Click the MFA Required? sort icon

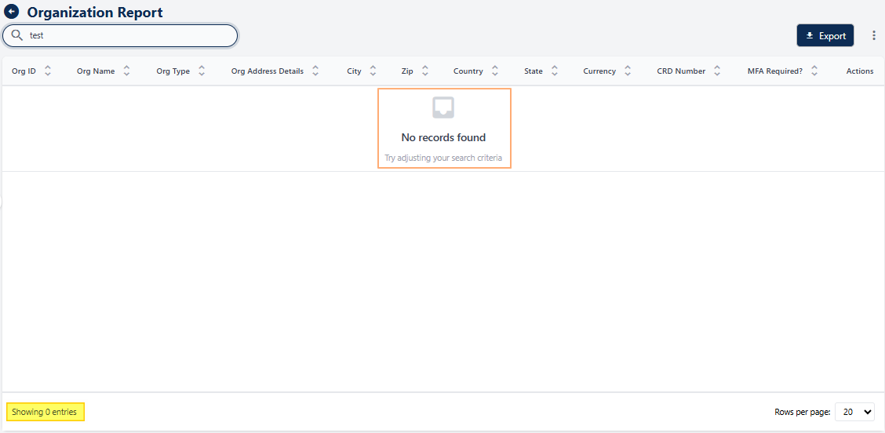[814, 71]
